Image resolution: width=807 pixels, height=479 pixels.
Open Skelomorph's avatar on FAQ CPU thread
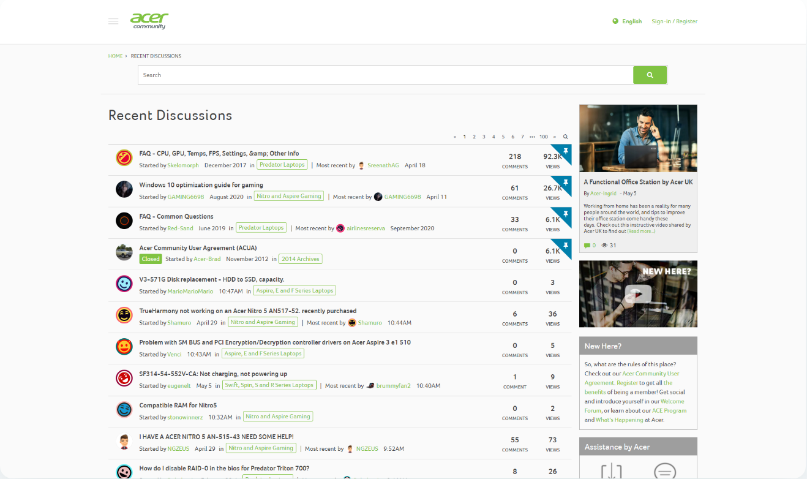tap(124, 157)
